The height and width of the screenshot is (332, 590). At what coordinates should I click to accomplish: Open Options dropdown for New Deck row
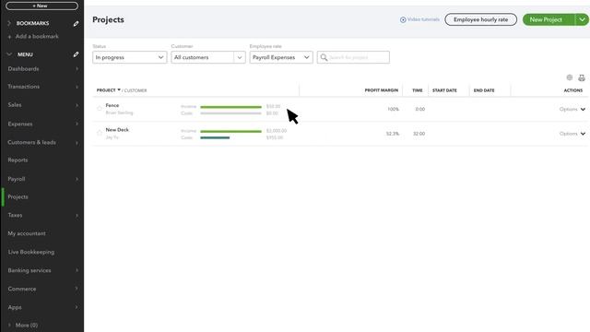coord(572,134)
